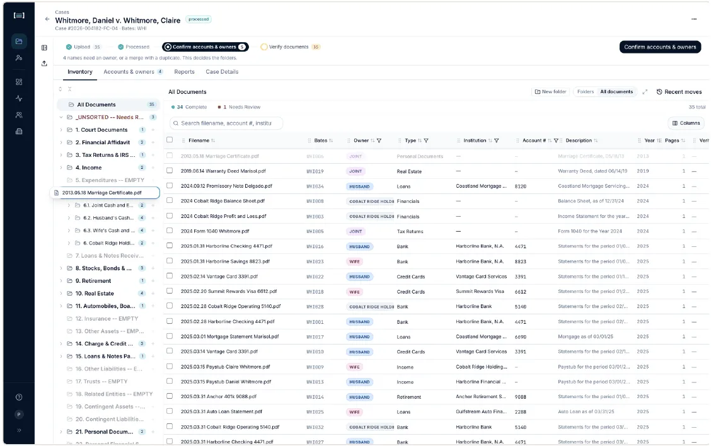The height and width of the screenshot is (446, 711).
Task: Check the 2025.03.15 Paystub Claire Whitmore.pdf row
Action: (x=170, y=366)
